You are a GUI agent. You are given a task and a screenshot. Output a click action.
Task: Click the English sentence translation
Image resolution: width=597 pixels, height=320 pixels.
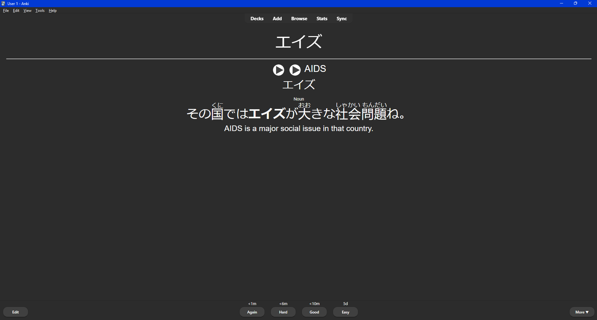tap(298, 129)
